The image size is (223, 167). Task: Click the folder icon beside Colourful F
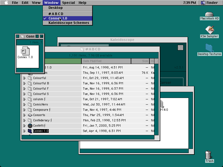[x=30, y=89]
